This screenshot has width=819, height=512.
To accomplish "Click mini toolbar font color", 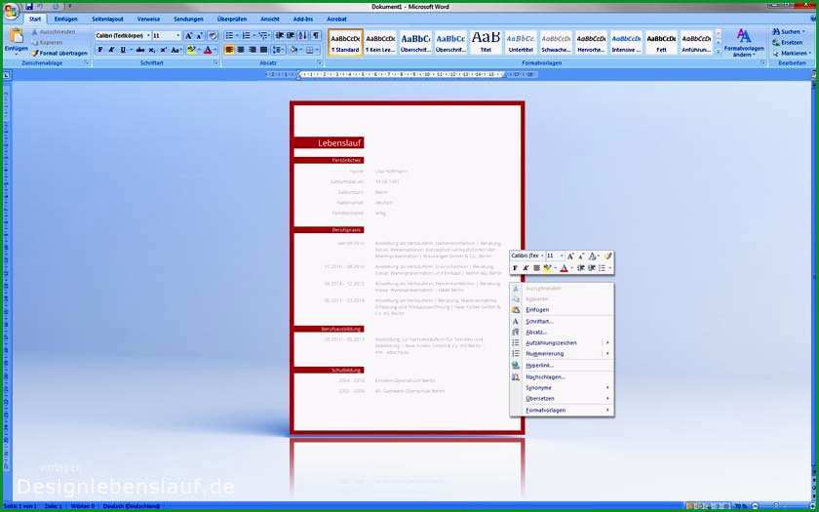I will click(x=564, y=268).
